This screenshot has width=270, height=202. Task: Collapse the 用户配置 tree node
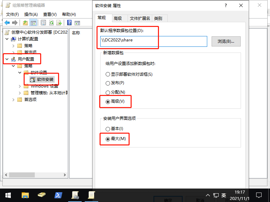click(7, 59)
